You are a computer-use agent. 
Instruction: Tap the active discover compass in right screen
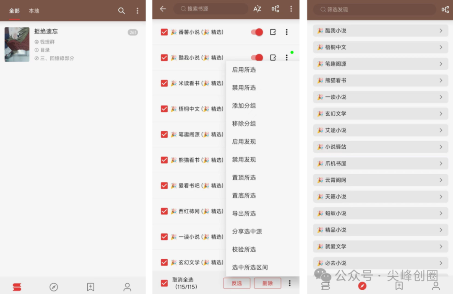click(x=362, y=286)
